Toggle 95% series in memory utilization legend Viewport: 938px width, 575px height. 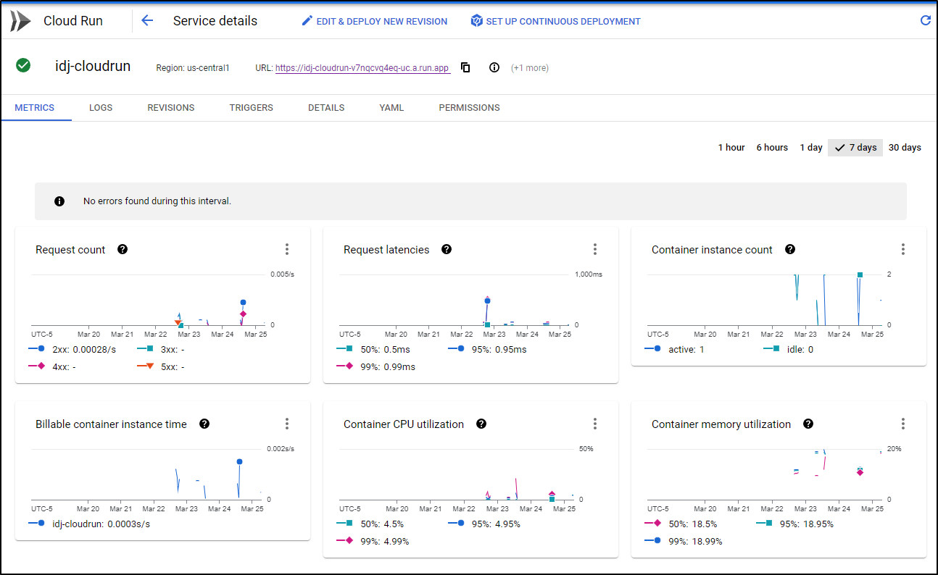point(795,524)
